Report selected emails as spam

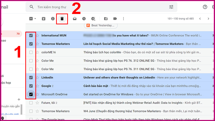pyautogui.click(x=53, y=19)
